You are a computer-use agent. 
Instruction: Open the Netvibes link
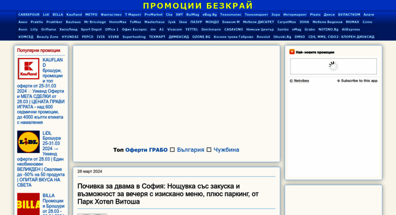coord(299,81)
